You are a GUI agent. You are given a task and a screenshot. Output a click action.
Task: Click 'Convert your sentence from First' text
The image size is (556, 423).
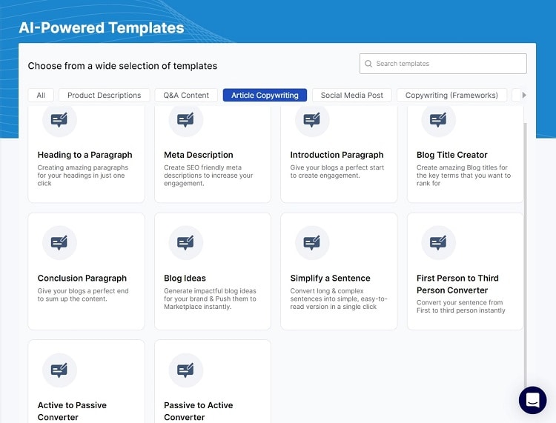coord(460,307)
